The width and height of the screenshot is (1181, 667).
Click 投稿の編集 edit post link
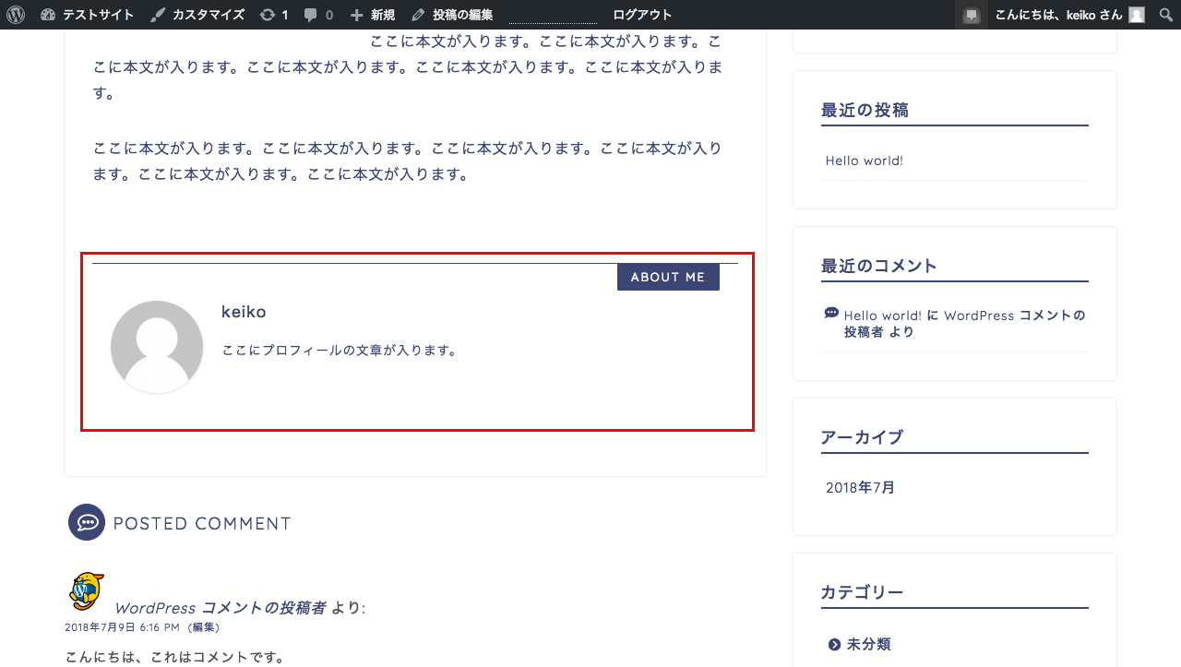pos(452,15)
